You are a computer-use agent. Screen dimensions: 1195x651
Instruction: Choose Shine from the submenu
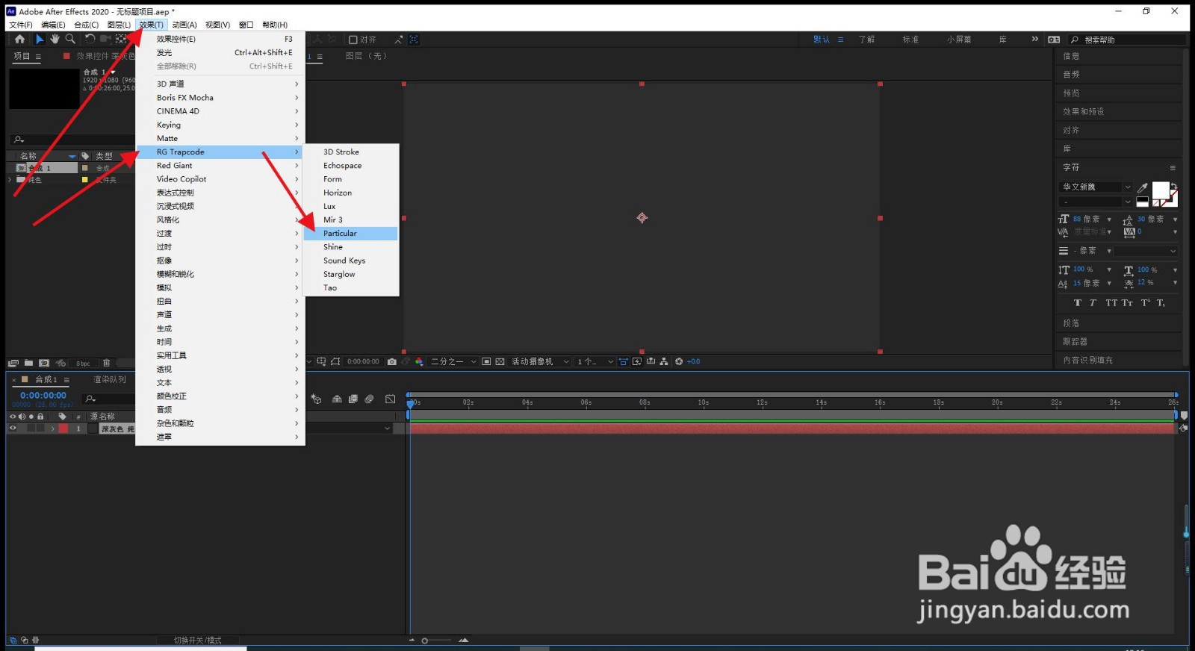coord(351,247)
